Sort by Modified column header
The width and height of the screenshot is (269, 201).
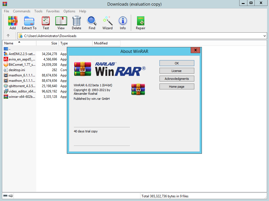click(106, 43)
